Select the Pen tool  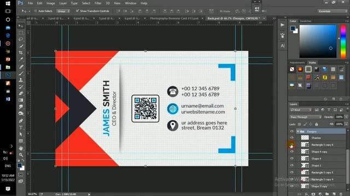point(21,121)
